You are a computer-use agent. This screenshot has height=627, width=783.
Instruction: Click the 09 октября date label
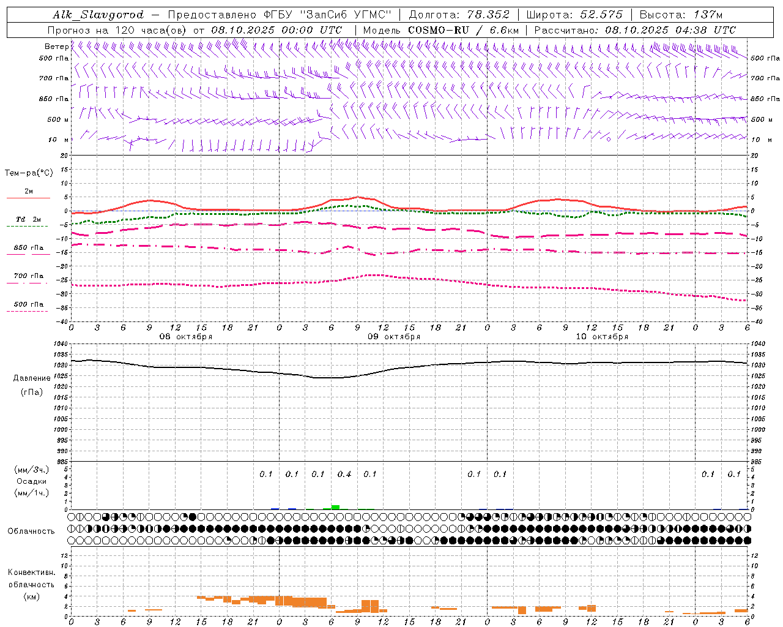[394, 337]
